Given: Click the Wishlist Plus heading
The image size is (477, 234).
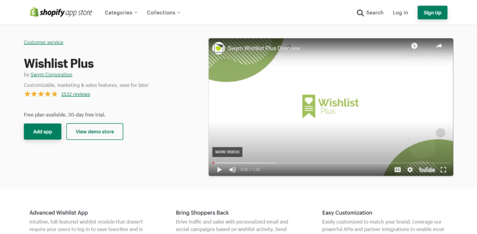Looking at the screenshot, I should click(59, 64).
